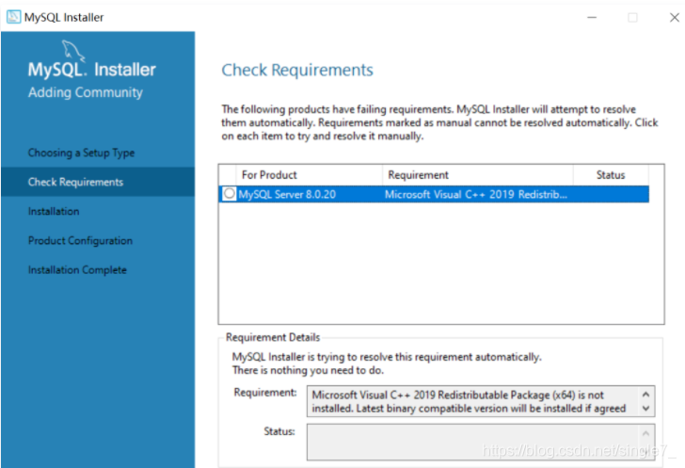The image size is (685, 468).
Task: Select the MySQL Server 8.0.20 row text
Action: click(287, 194)
